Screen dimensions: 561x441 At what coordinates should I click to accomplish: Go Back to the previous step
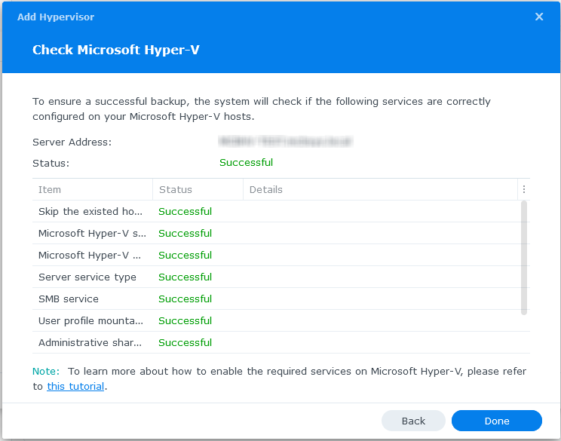click(413, 421)
